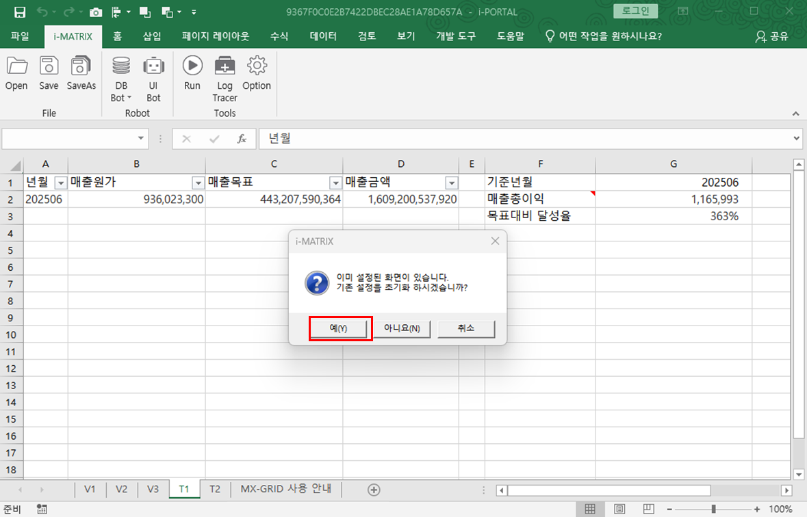Click the SaveAs icon
Viewport: 807px width, 517px height.
tap(81, 66)
